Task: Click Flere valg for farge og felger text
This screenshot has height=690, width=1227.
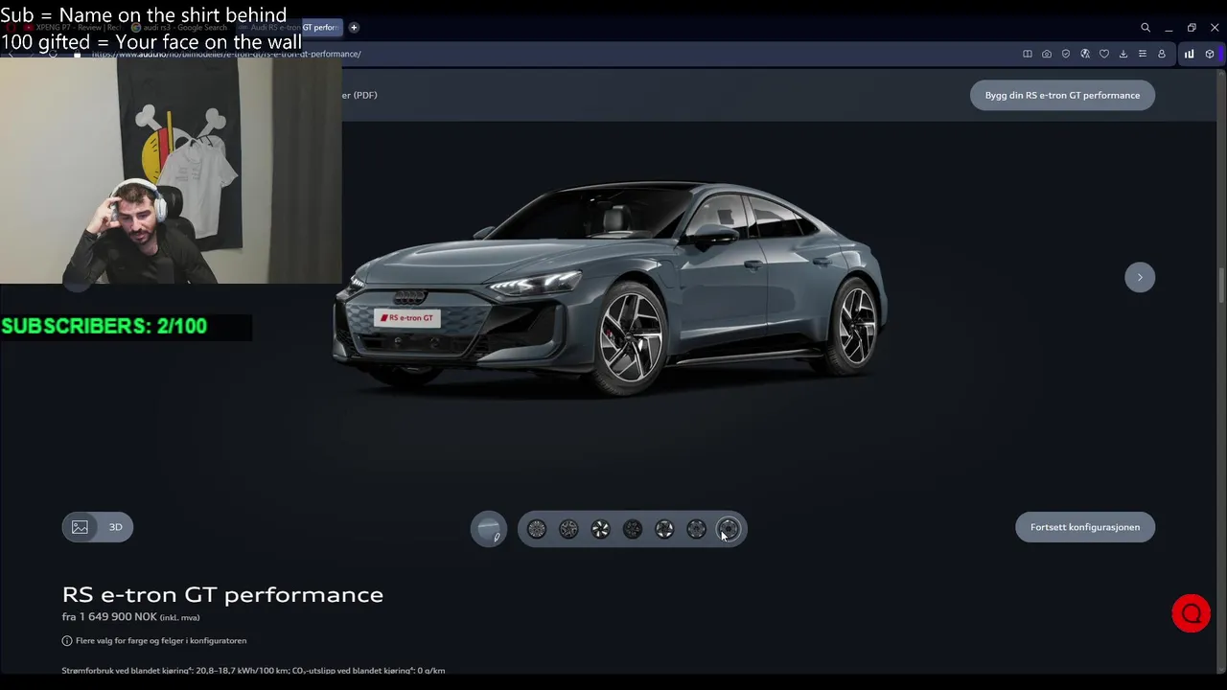Action: click(x=161, y=640)
